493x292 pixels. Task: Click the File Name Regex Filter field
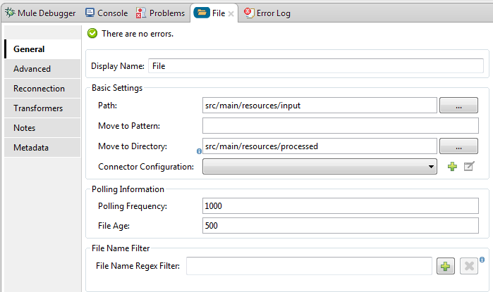(309, 266)
